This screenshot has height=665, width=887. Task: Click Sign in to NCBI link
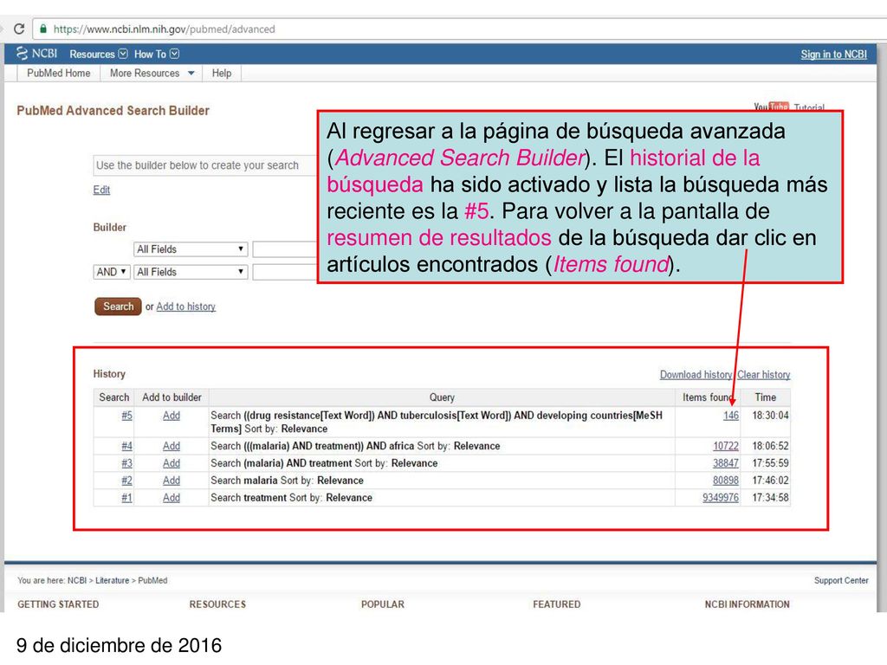(833, 55)
